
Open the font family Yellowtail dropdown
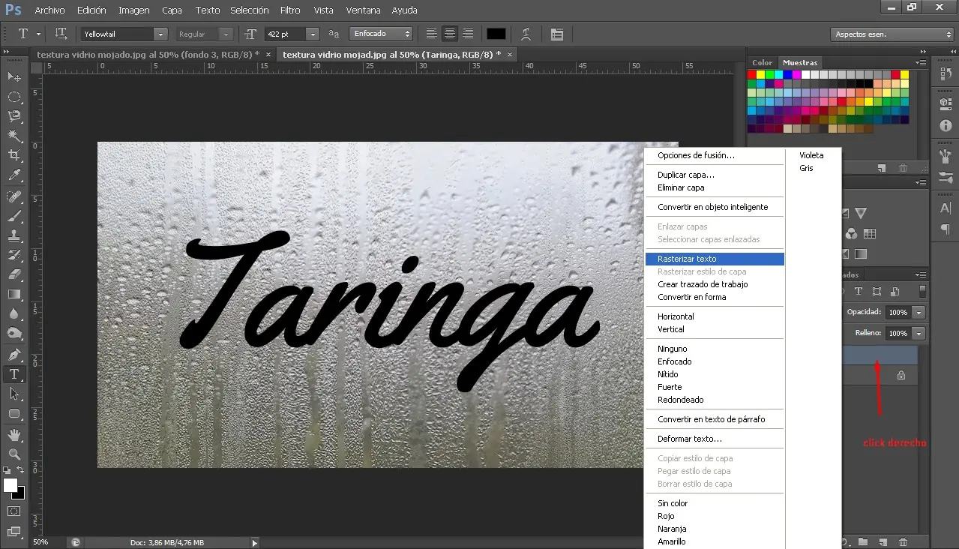click(160, 34)
